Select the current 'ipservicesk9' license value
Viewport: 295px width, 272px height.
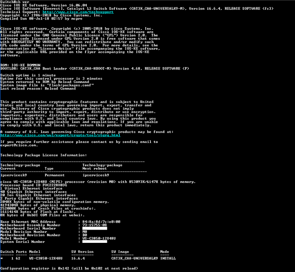14,175
